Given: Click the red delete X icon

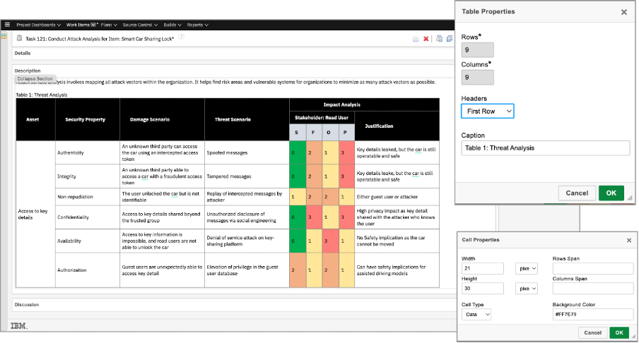Looking at the screenshot, I should 426,39.
